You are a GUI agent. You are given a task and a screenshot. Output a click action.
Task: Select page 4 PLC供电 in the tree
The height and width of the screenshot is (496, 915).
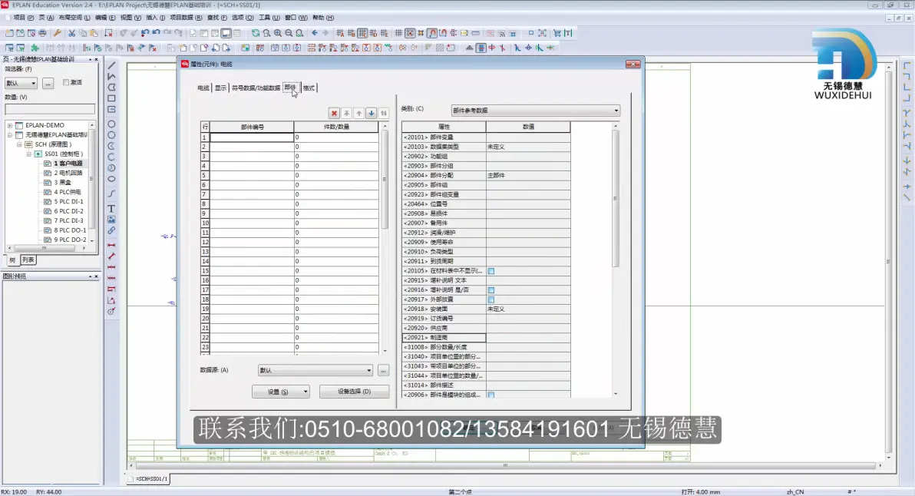pos(67,192)
